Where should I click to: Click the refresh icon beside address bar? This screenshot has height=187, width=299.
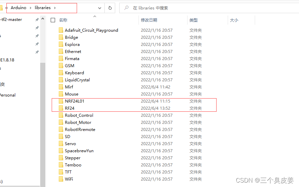[x=110, y=8]
